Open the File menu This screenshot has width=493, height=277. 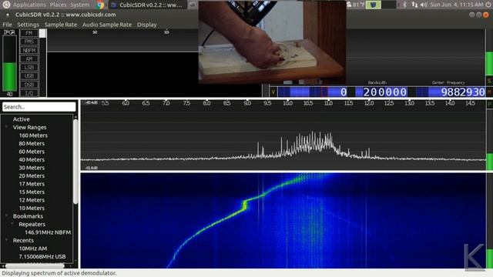[7, 25]
